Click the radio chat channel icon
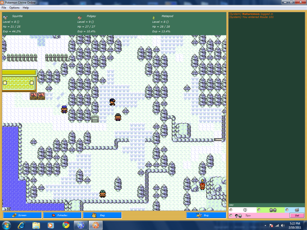Viewport: 307px width, 230px height. click(x=297, y=210)
